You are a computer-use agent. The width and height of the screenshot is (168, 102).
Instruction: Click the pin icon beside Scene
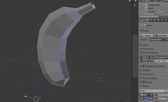(x=141, y=25)
